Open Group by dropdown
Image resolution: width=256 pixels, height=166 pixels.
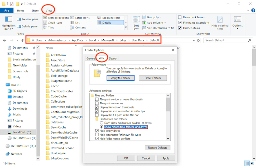pos(152,17)
